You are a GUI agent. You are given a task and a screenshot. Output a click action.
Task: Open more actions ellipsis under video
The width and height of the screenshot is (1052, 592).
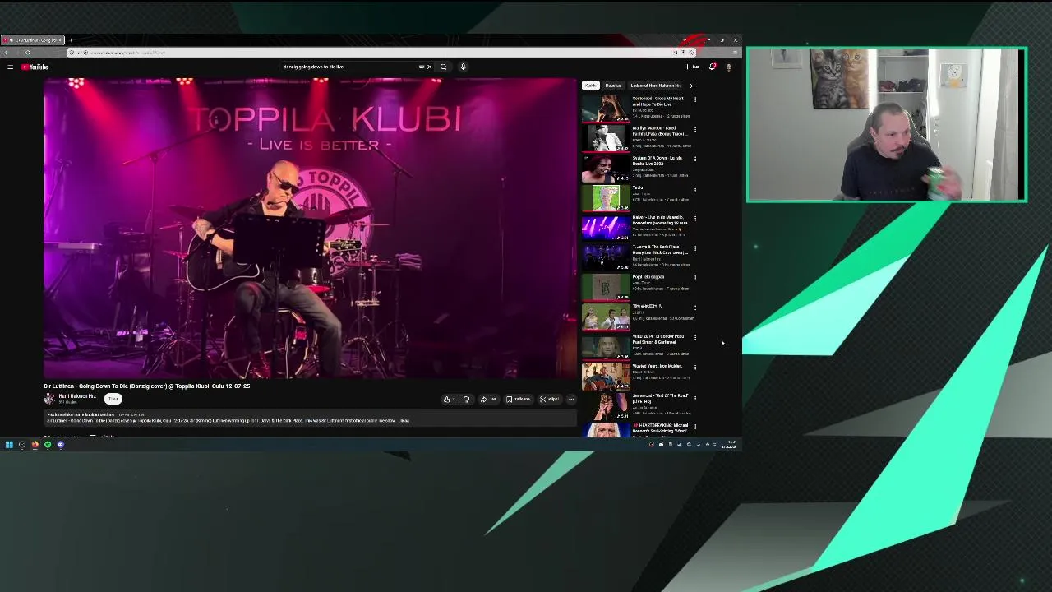(x=571, y=400)
